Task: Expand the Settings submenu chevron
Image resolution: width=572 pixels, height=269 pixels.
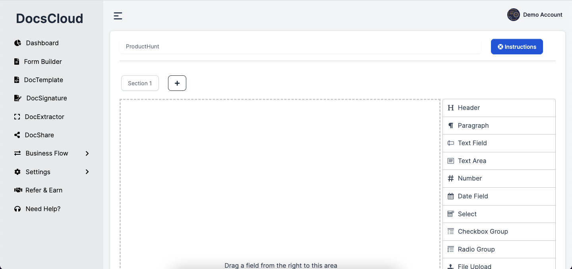Action: point(87,172)
